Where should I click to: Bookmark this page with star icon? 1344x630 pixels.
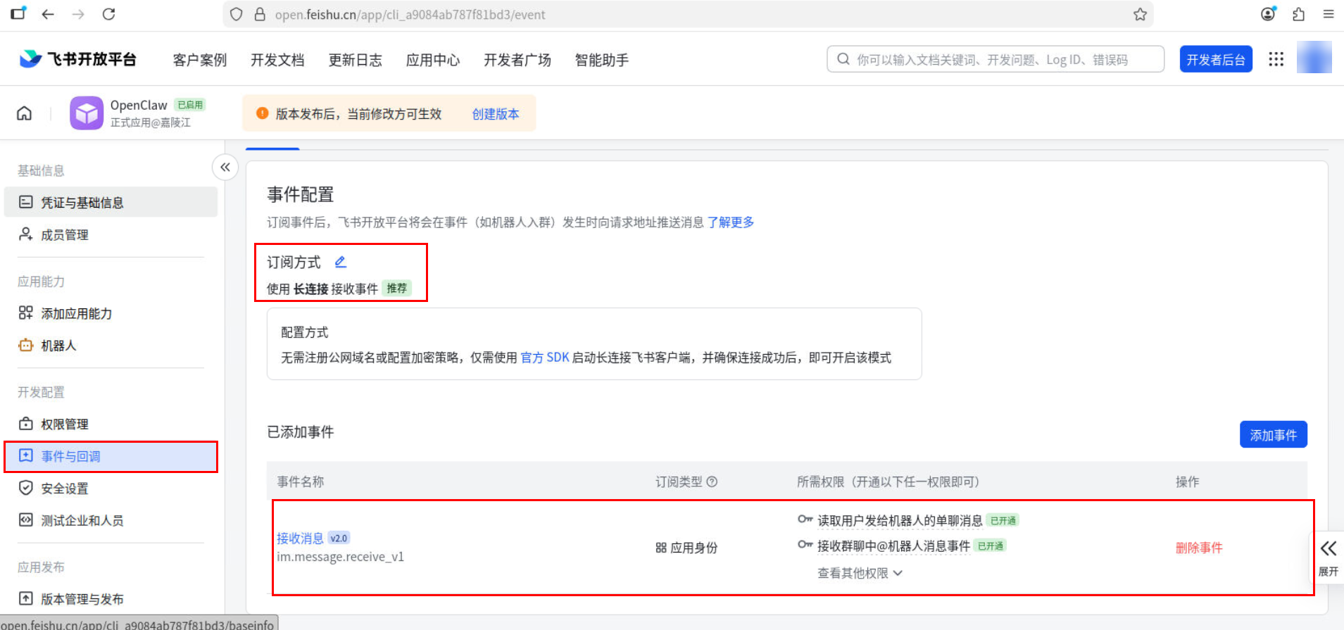1140,14
